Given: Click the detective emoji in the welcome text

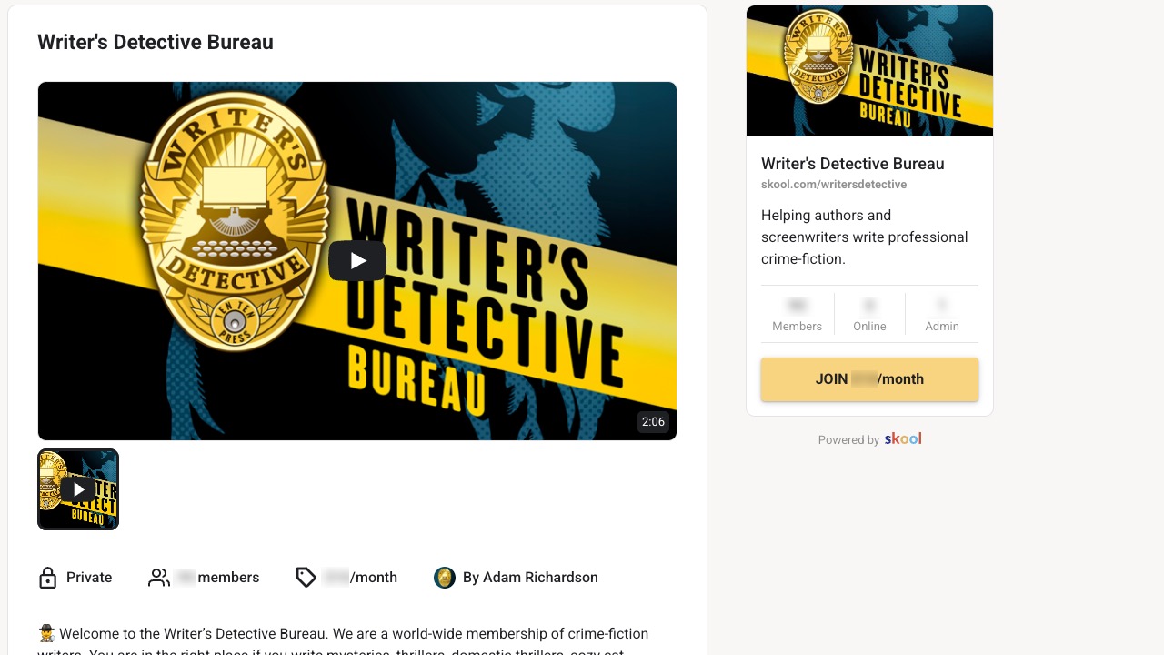Looking at the screenshot, I should click(47, 633).
